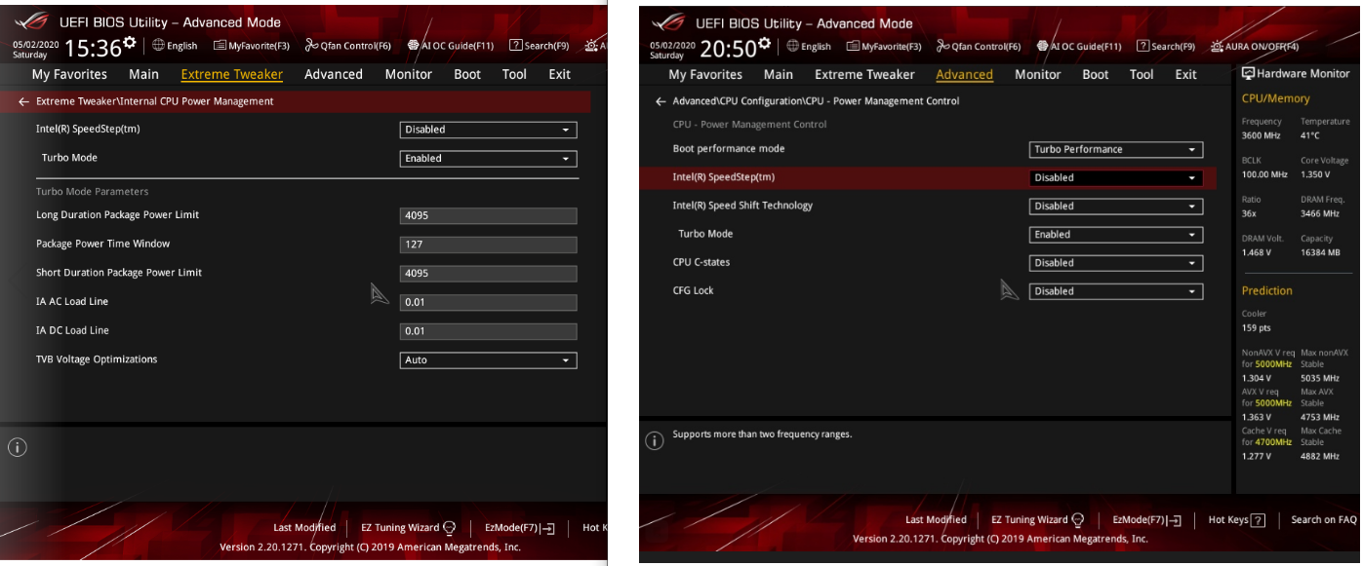
Task: Open Turbo Mode dropdown in Advanced page
Action: click(x=1116, y=235)
